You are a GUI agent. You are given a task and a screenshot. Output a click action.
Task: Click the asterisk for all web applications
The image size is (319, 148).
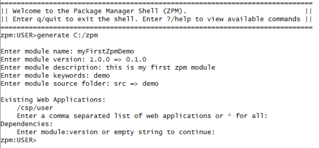[x=229, y=115]
